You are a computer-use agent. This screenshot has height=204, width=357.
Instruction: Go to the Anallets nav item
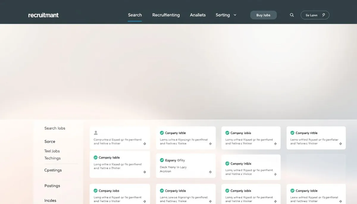198,15
